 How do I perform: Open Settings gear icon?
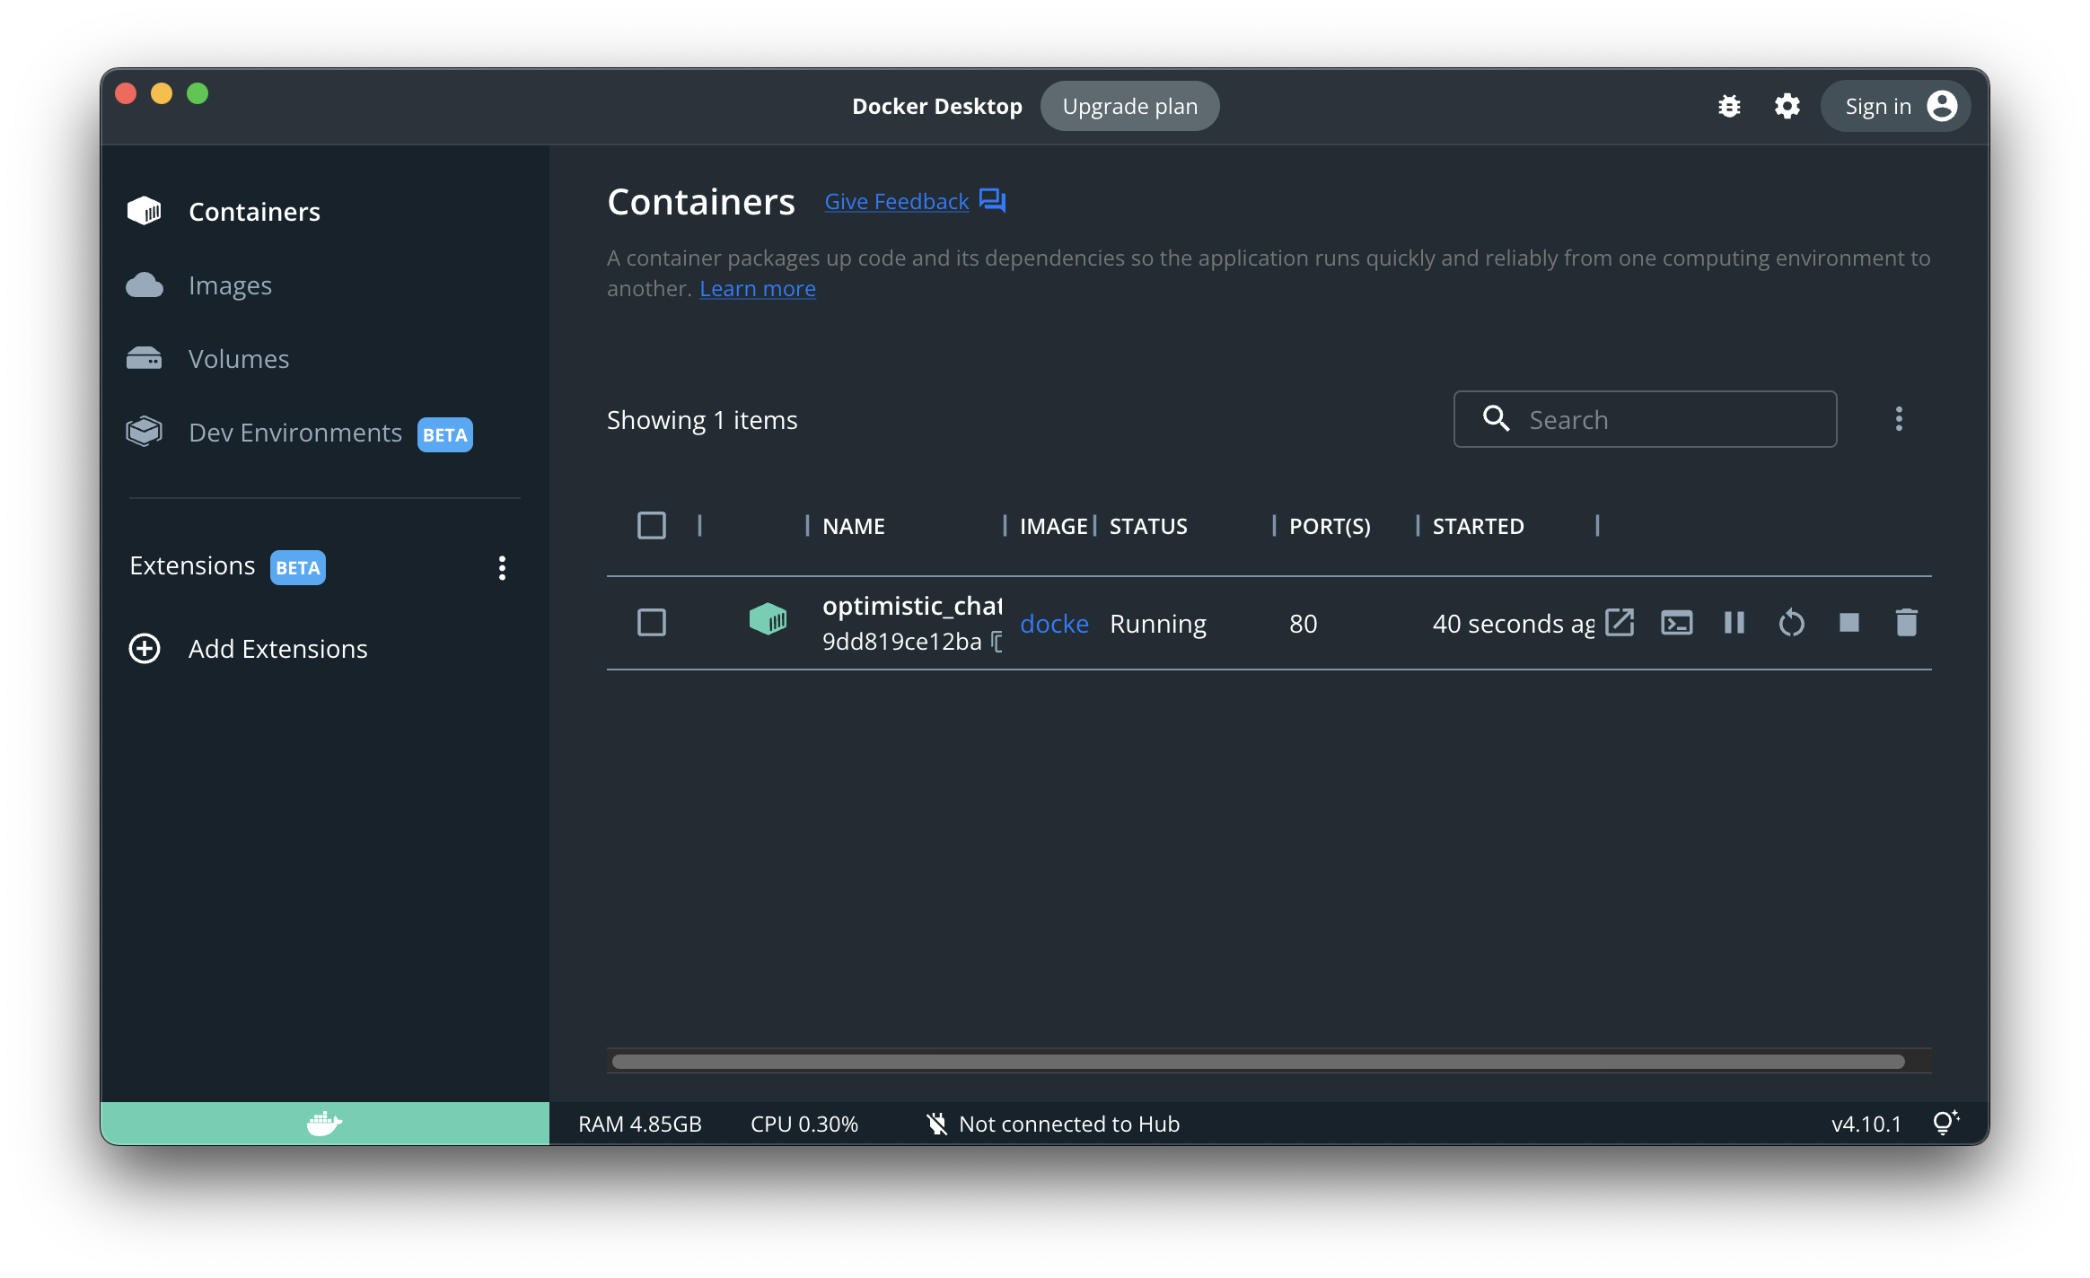point(1787,107)
